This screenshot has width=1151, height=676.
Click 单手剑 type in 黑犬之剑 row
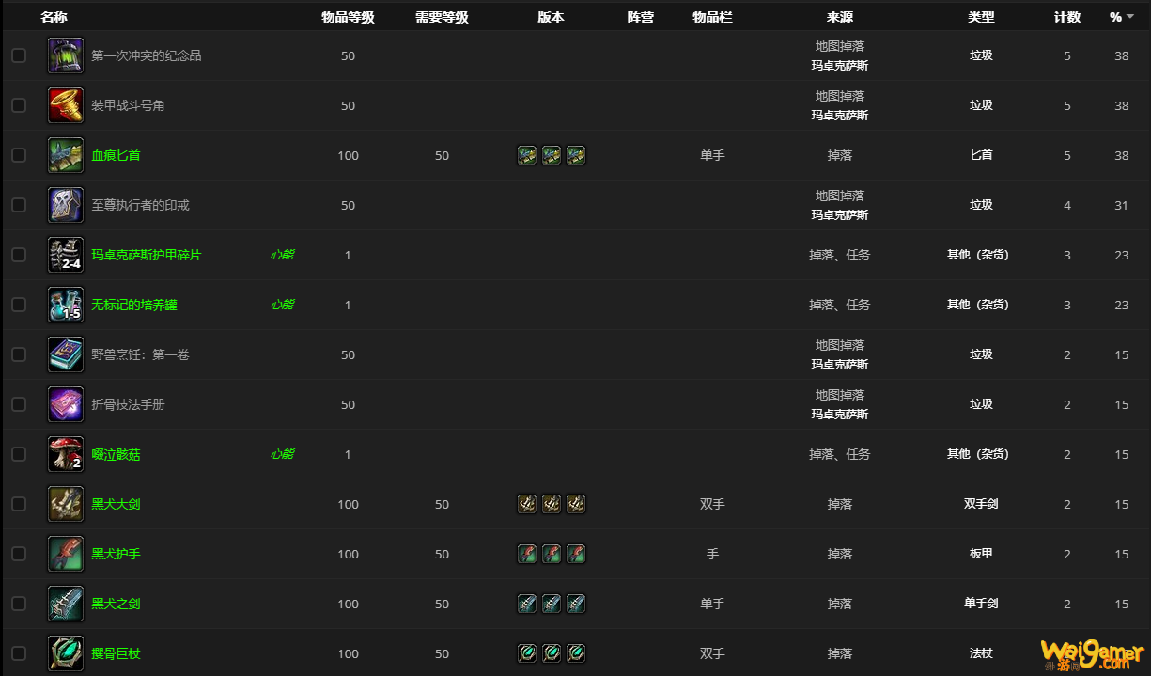tap(981, 604)
